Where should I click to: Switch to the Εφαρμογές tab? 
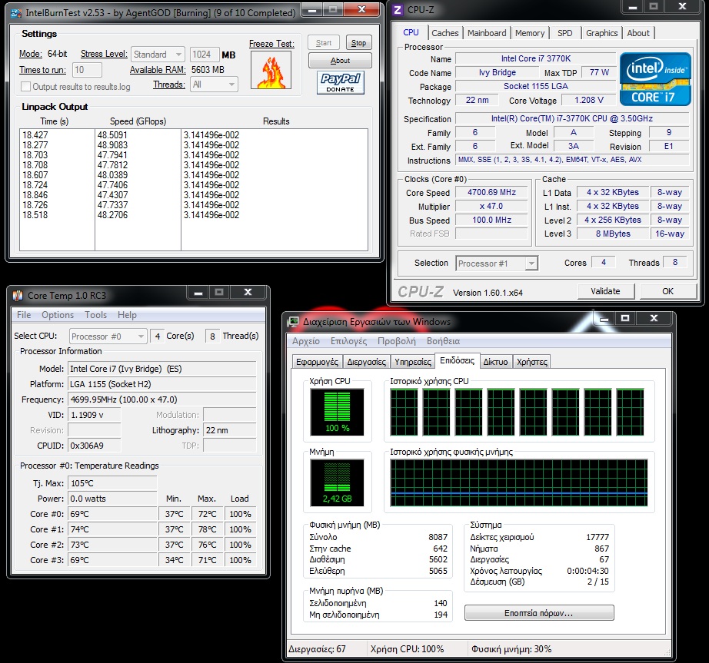point(317,362)
